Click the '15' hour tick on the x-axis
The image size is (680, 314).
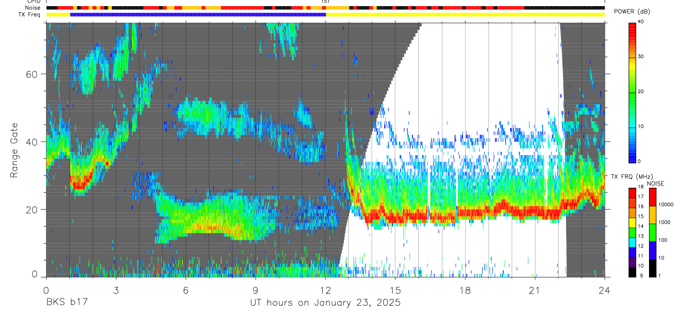point(395,290)
